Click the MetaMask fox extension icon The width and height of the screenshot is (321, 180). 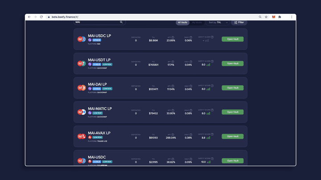[x=273, y=17]
